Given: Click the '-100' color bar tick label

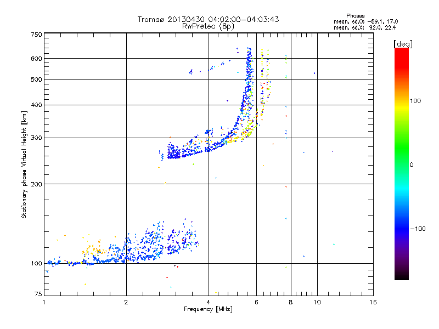Looking at the screenshot, I should (418, 229).
